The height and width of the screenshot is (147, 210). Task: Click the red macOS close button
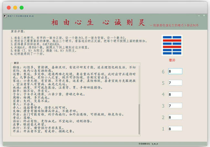pos(9,7)
